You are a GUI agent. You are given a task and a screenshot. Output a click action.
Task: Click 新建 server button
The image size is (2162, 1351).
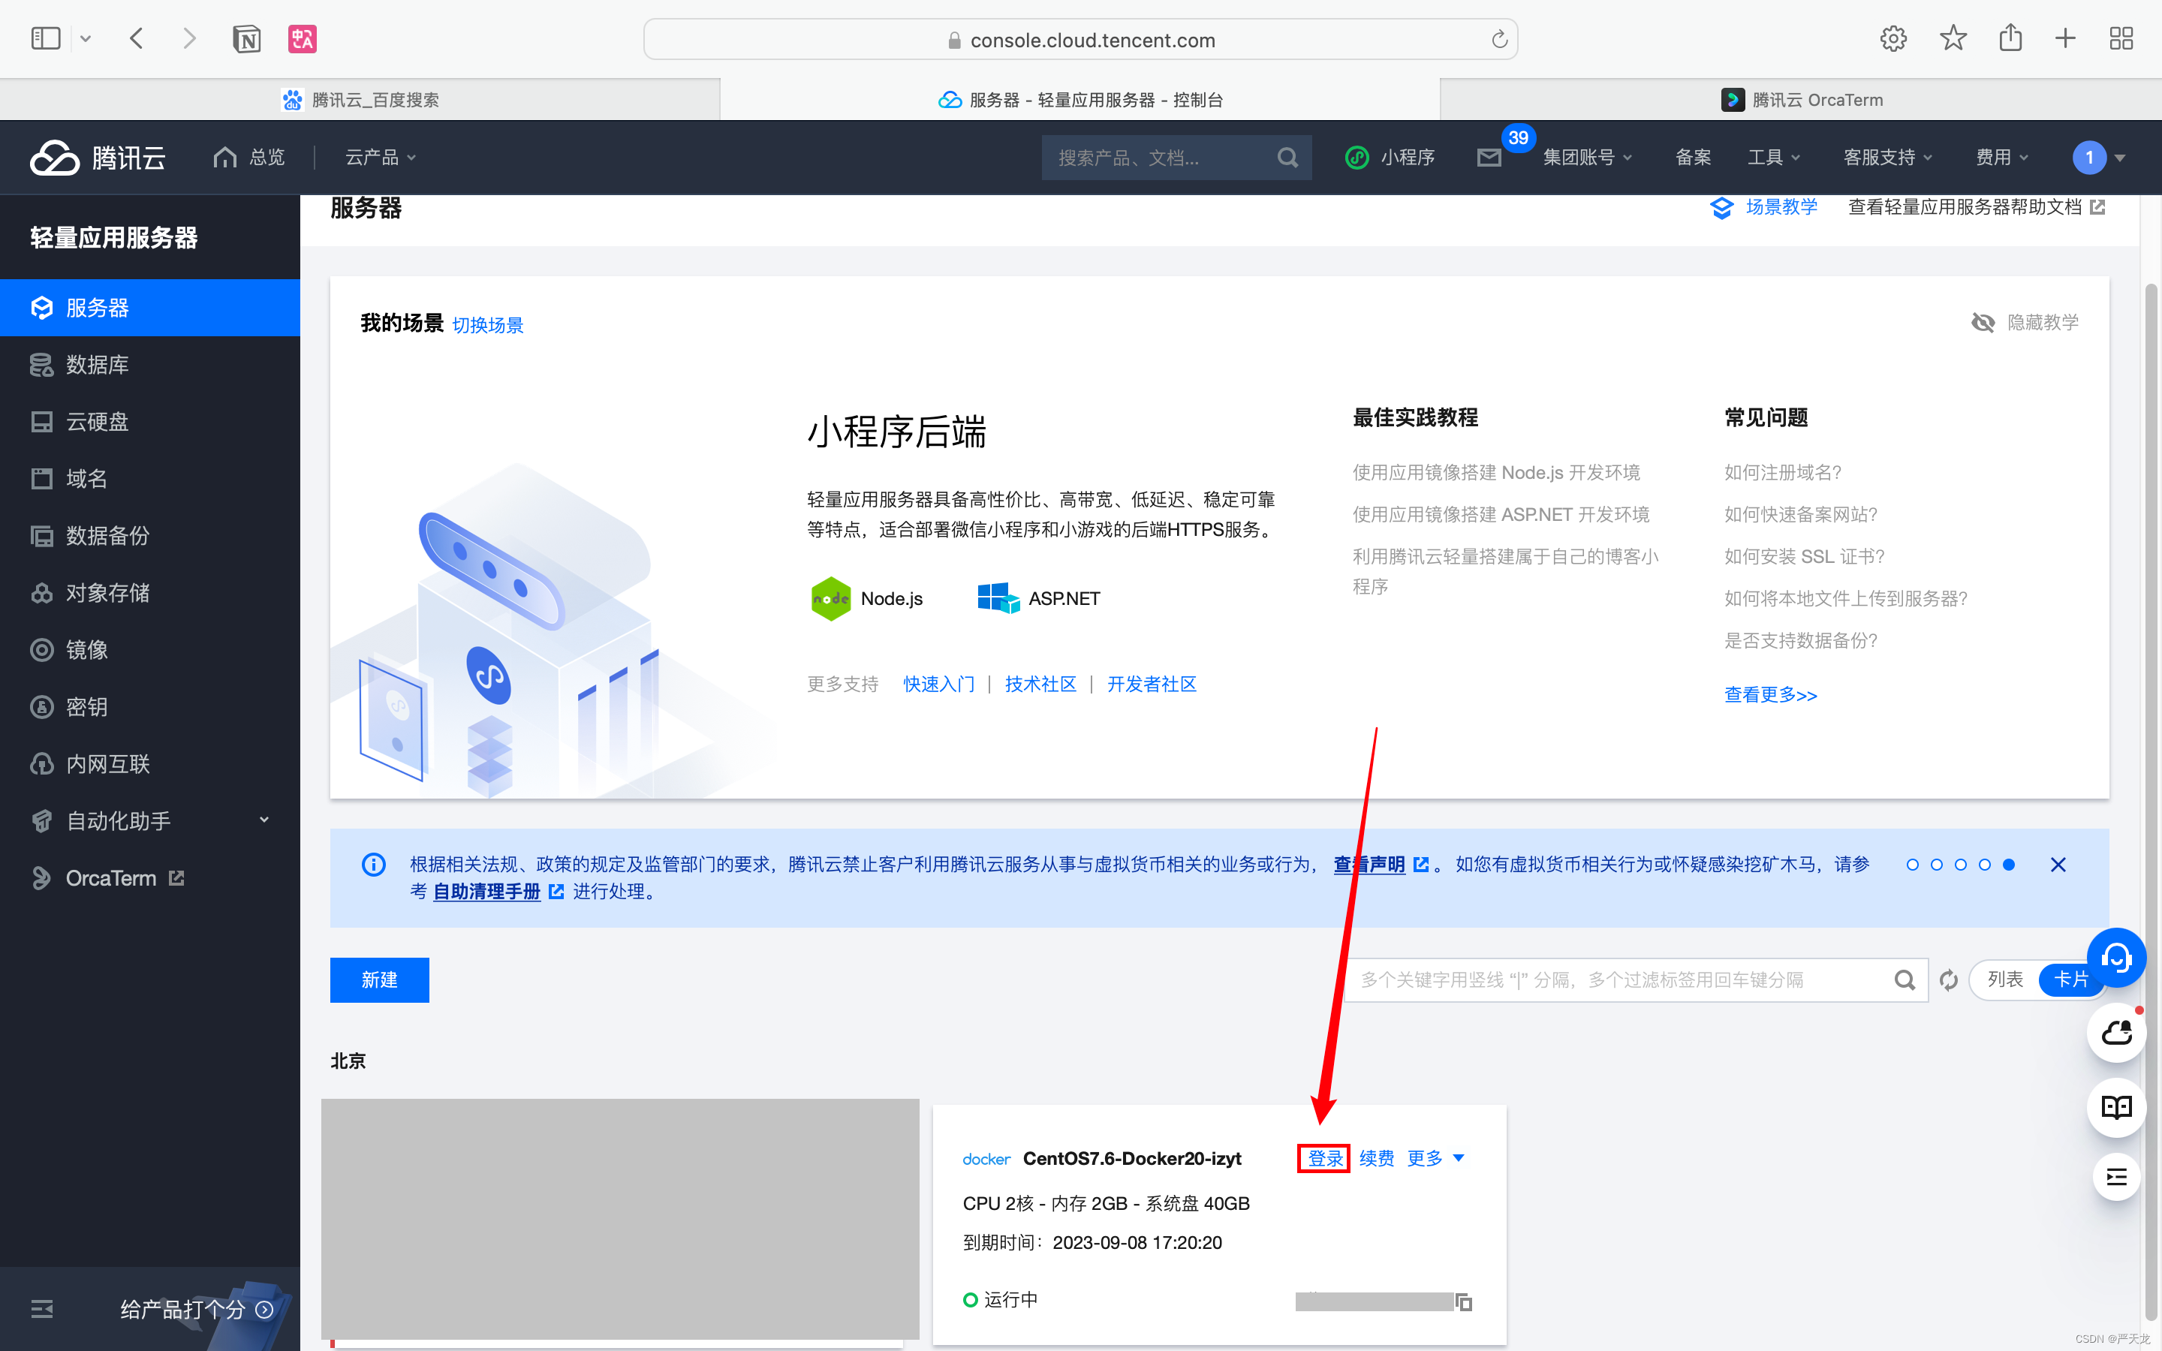(x=378, y=977)
